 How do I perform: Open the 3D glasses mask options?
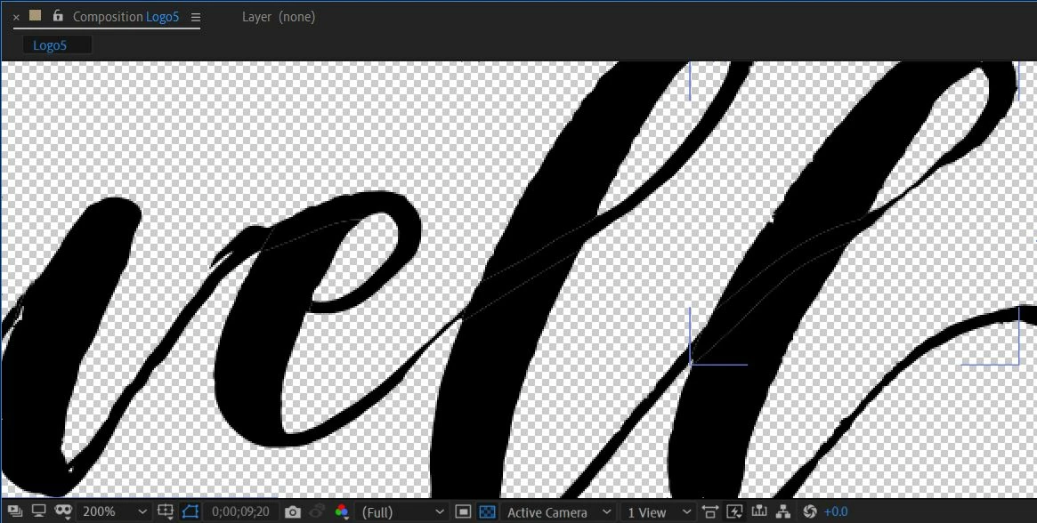tap(63, 511)
